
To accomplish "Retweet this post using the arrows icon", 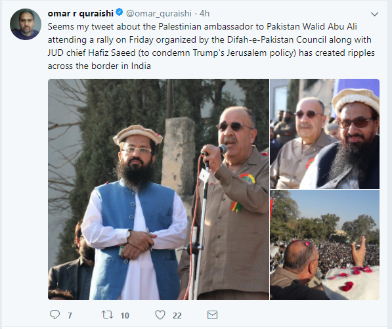I will click(107, 315).
